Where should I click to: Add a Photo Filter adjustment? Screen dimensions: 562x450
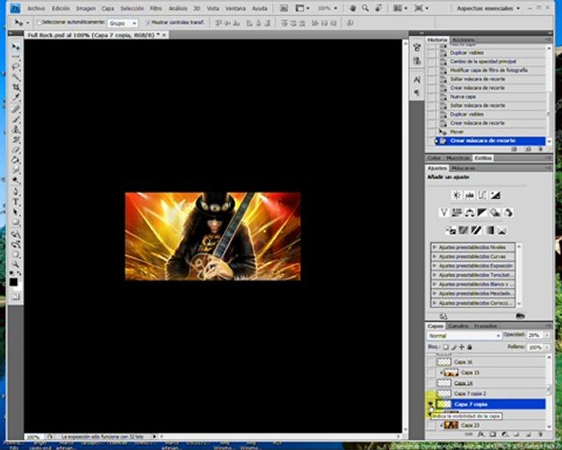[495, 212]
